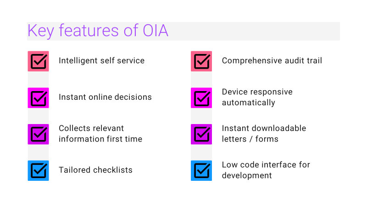Click the magenta checkbox beside Instant online decisions
This screenshot has height=206, width=367.
[38, 98]
